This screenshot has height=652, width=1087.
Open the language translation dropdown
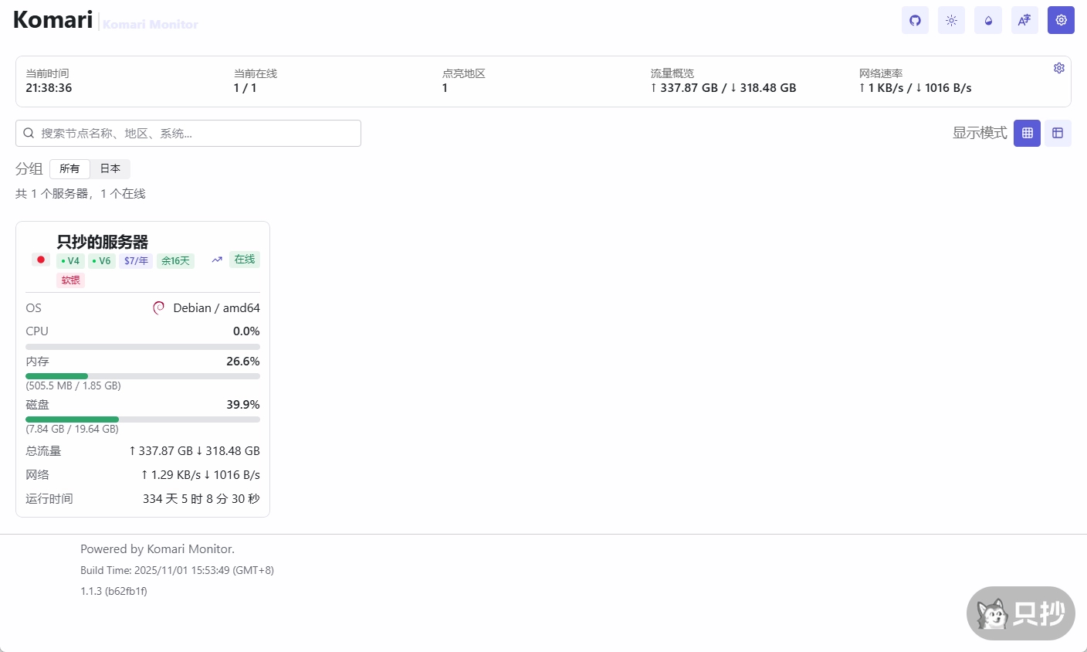pyautogui.click(x=1024, y=20)
